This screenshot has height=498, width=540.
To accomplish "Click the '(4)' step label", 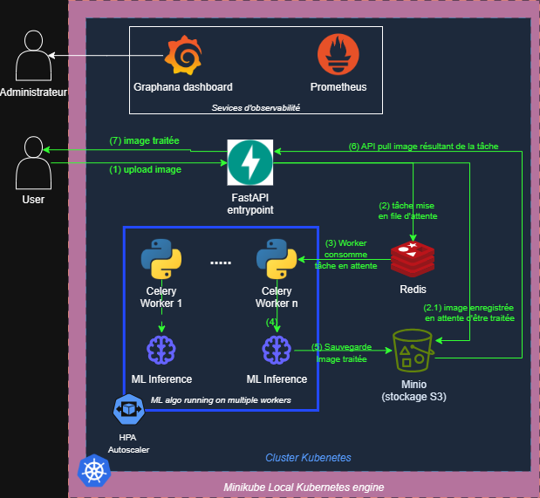I will pos(271,322).
